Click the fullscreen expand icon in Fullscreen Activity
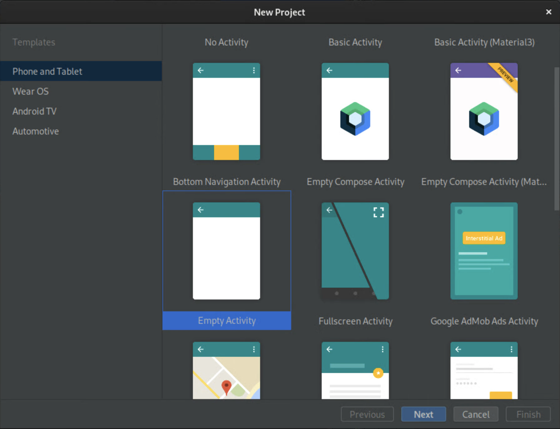This screenshot has width=560, height=429. coord(378,212)
